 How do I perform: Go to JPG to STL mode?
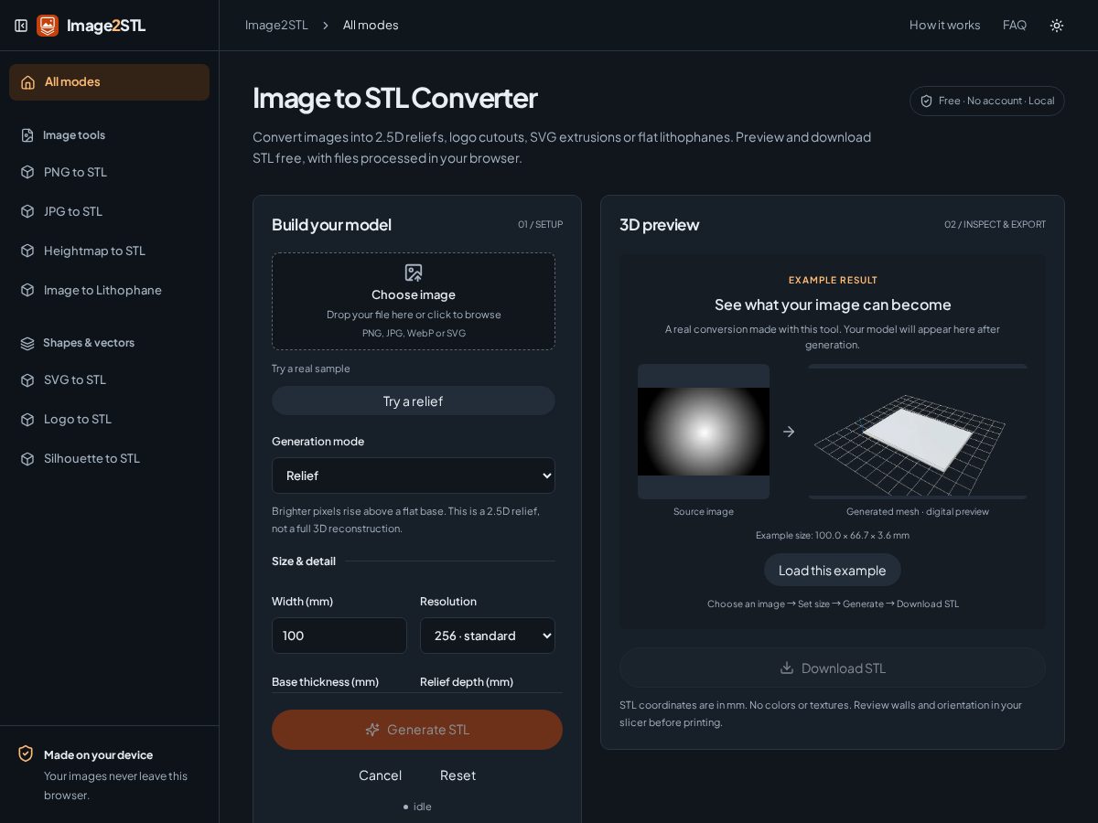pos(109,211)
